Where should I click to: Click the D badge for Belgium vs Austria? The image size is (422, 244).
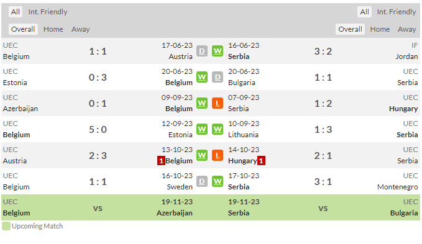[x=202, y=51]
